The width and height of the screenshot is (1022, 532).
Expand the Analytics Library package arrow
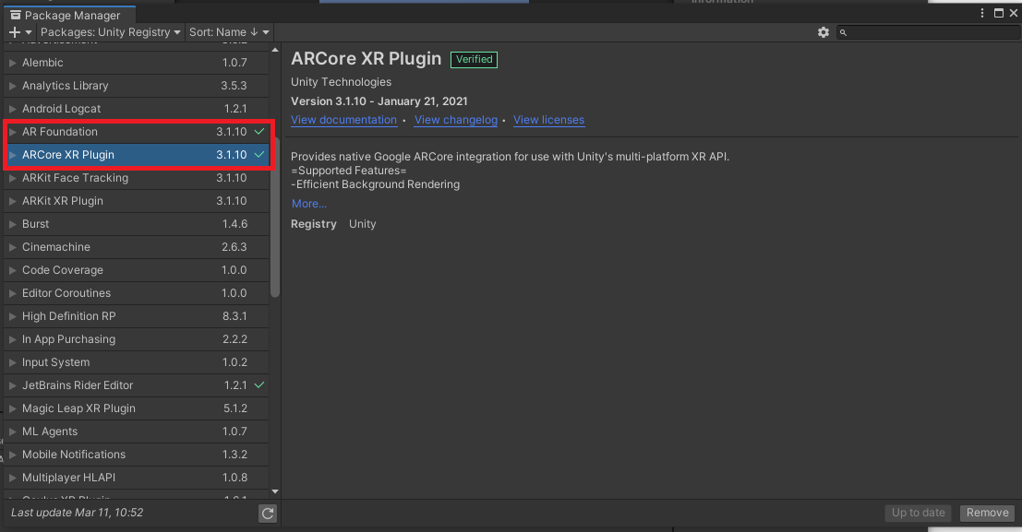(12, 86)
